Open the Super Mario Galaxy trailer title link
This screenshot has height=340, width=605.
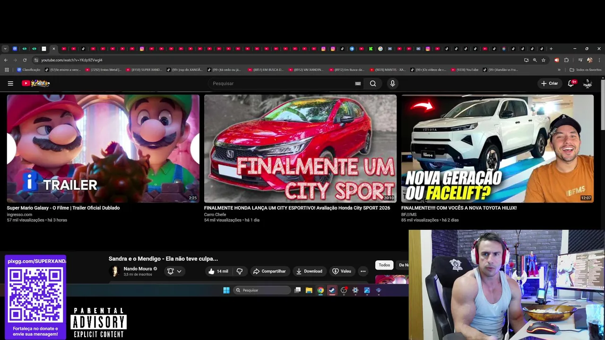point(63,208)
